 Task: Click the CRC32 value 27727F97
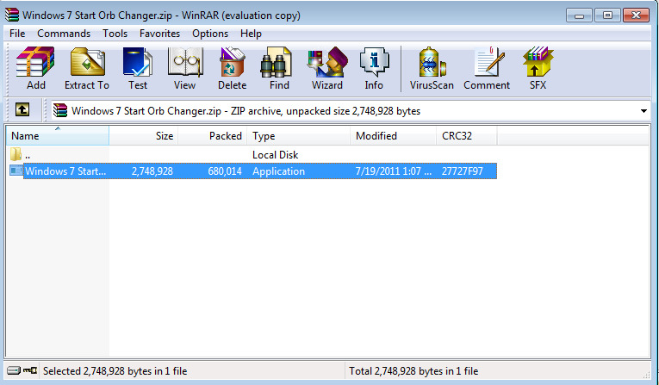point(463,171)
